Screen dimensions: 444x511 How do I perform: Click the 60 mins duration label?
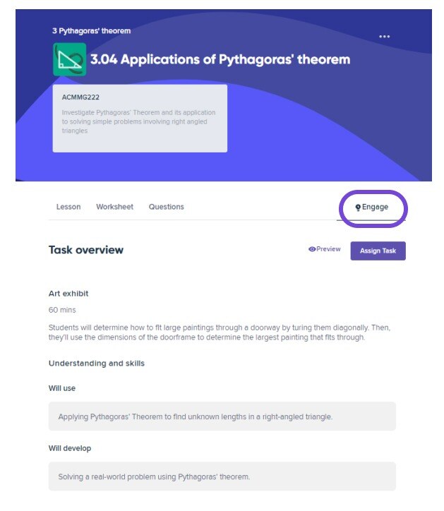coord(62,310)
